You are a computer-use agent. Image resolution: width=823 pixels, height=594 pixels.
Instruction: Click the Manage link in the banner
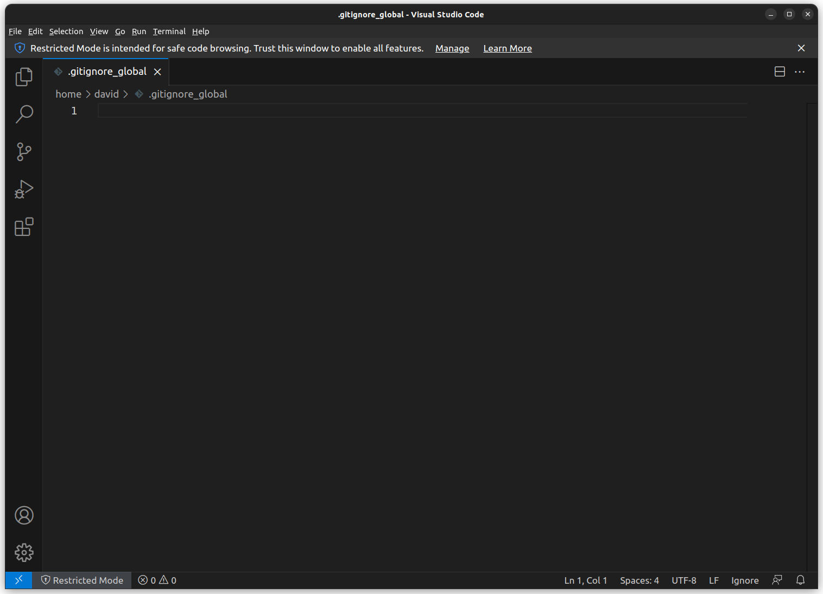tap(452, 48)
